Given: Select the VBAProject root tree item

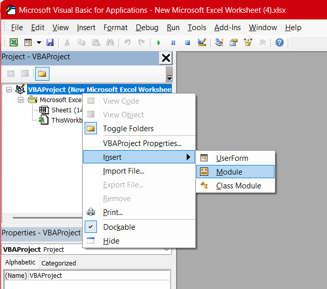Looking at the screenshot, I should [x=99, y=89].
